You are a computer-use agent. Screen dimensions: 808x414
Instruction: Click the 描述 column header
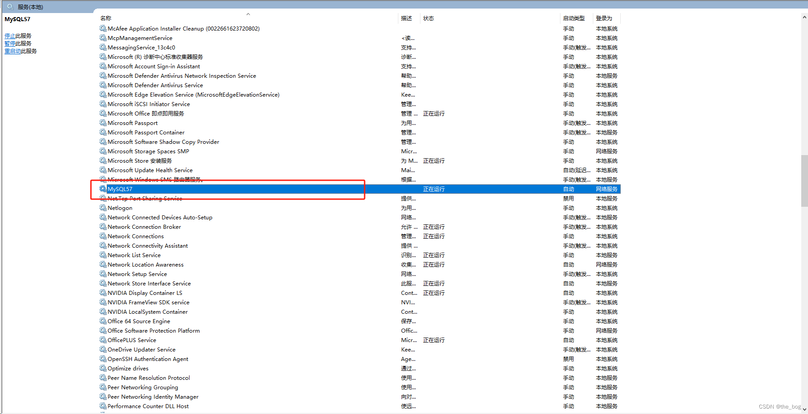pyautogui.click(x=407, y=18)
